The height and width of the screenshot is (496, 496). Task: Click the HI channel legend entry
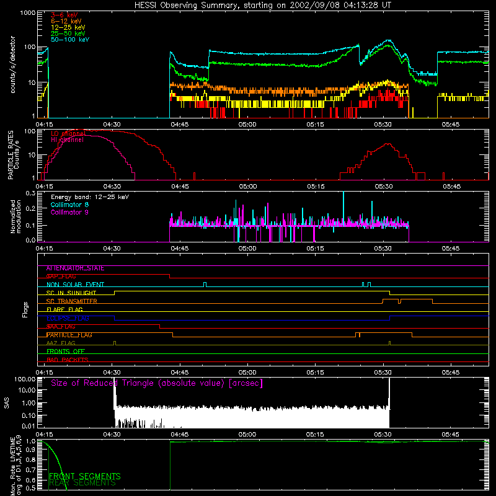pos(68,140)
